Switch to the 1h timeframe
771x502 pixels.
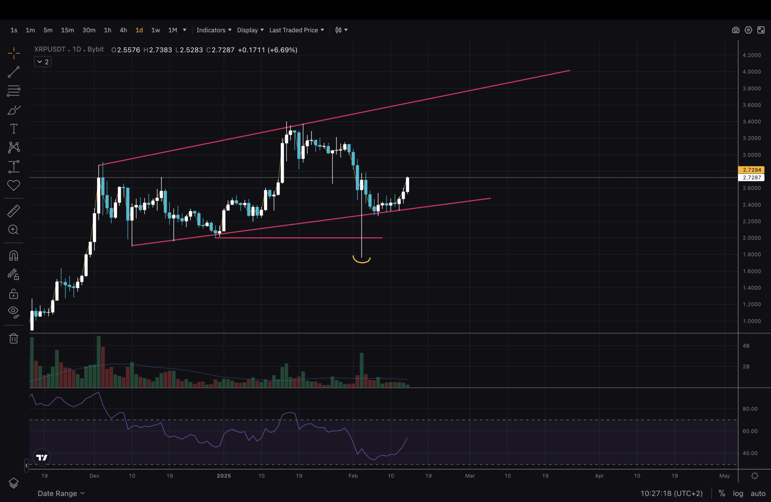(x=108, y=30)
